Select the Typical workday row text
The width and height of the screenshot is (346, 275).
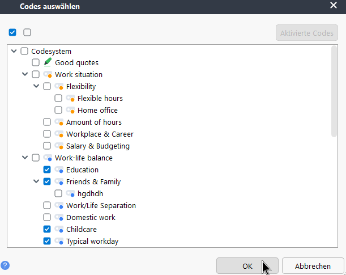(92, 242)
